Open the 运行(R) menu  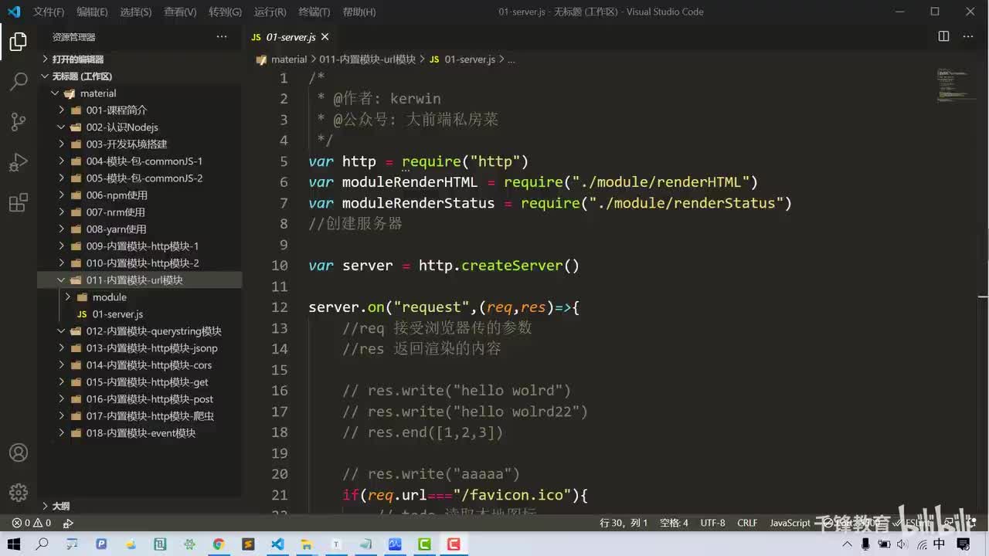270,12
